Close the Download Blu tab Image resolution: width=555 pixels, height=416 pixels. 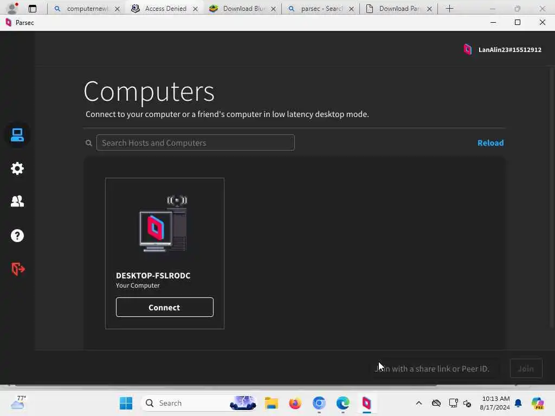pos(273,9)
